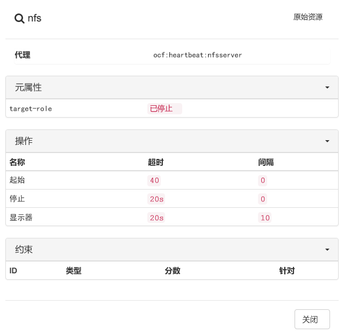Click the 关闭 button
The image size is (344, 334).
pos(312,319)
